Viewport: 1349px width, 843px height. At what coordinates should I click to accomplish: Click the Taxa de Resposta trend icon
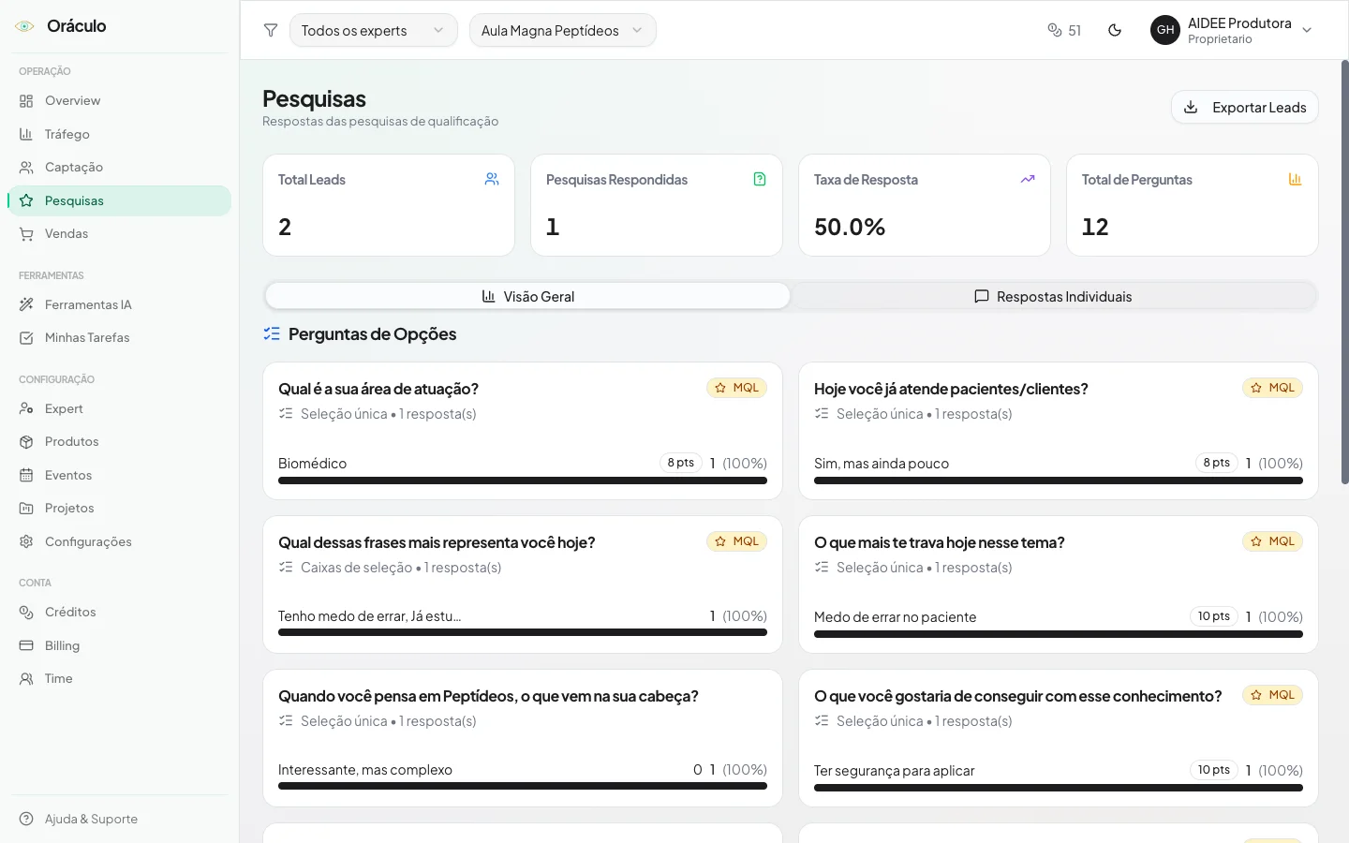tap(1028, 179)
